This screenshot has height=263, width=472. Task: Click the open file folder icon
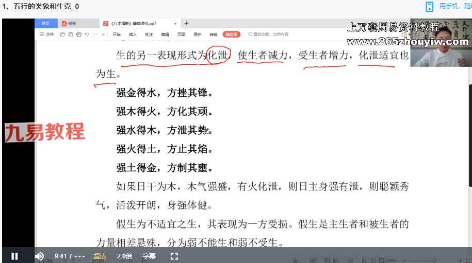click(x=62, y=34)
